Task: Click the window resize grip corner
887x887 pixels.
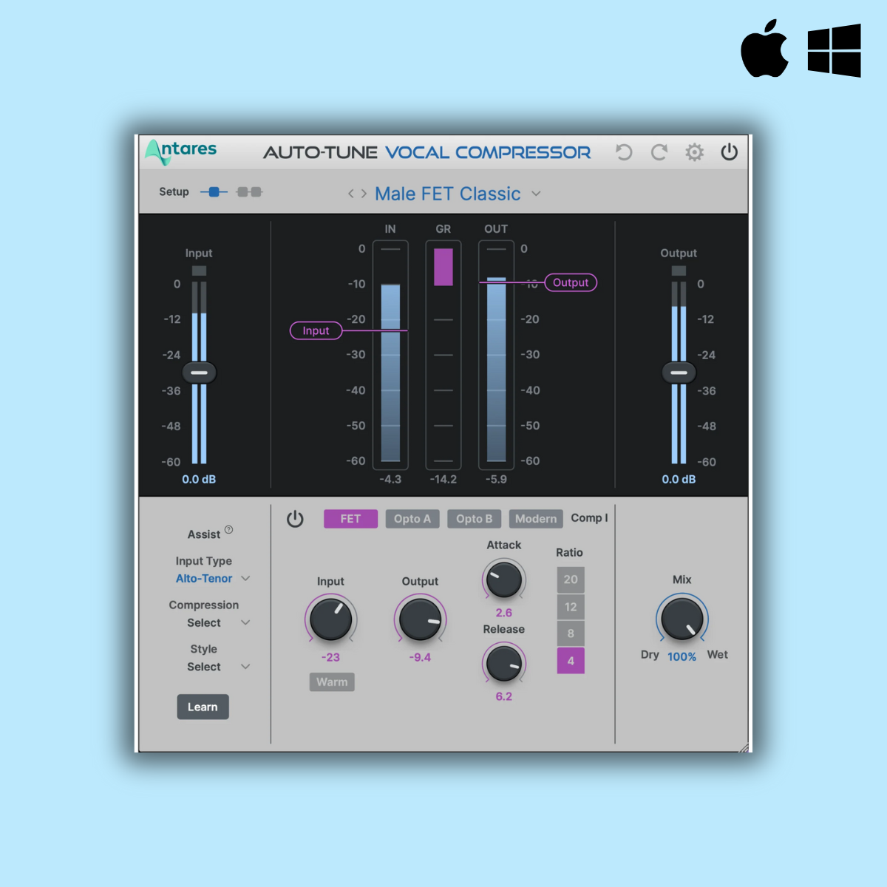Action: point(744,747)
